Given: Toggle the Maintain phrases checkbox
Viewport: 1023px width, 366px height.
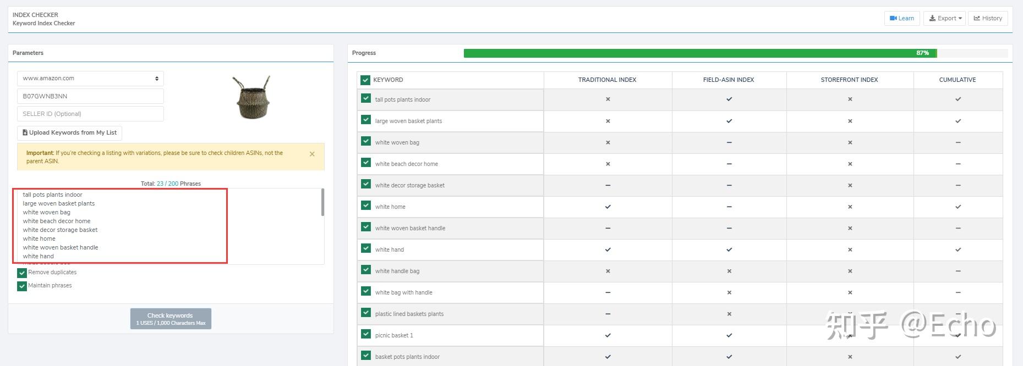Looking at the screenshot, I should click(22, 286).
